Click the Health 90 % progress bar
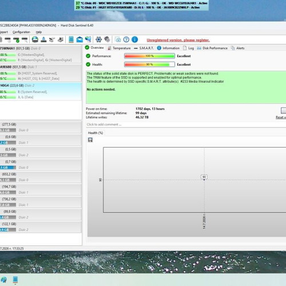 (x=149, y=65)
